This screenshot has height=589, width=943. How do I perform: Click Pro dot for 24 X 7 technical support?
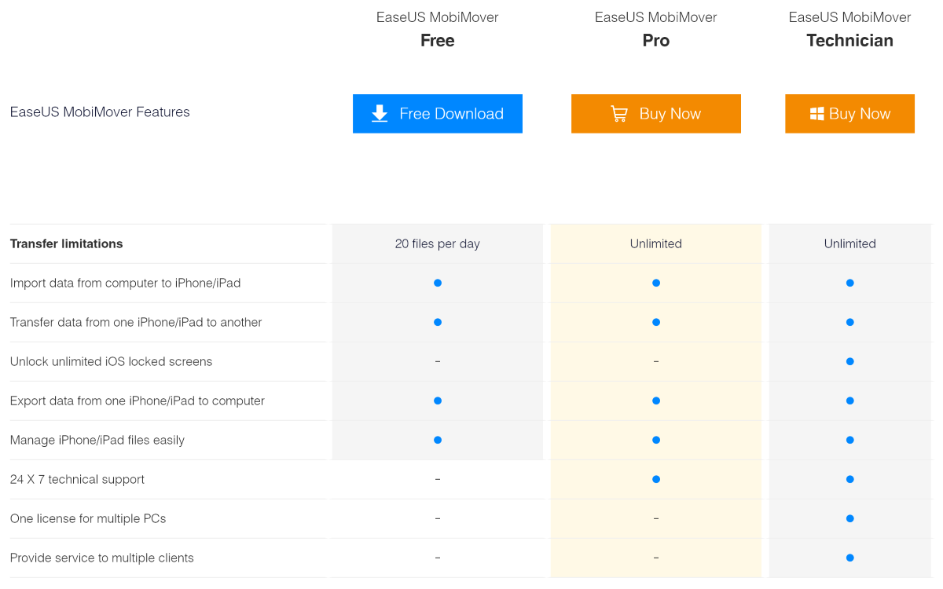[x=655, y=479]
